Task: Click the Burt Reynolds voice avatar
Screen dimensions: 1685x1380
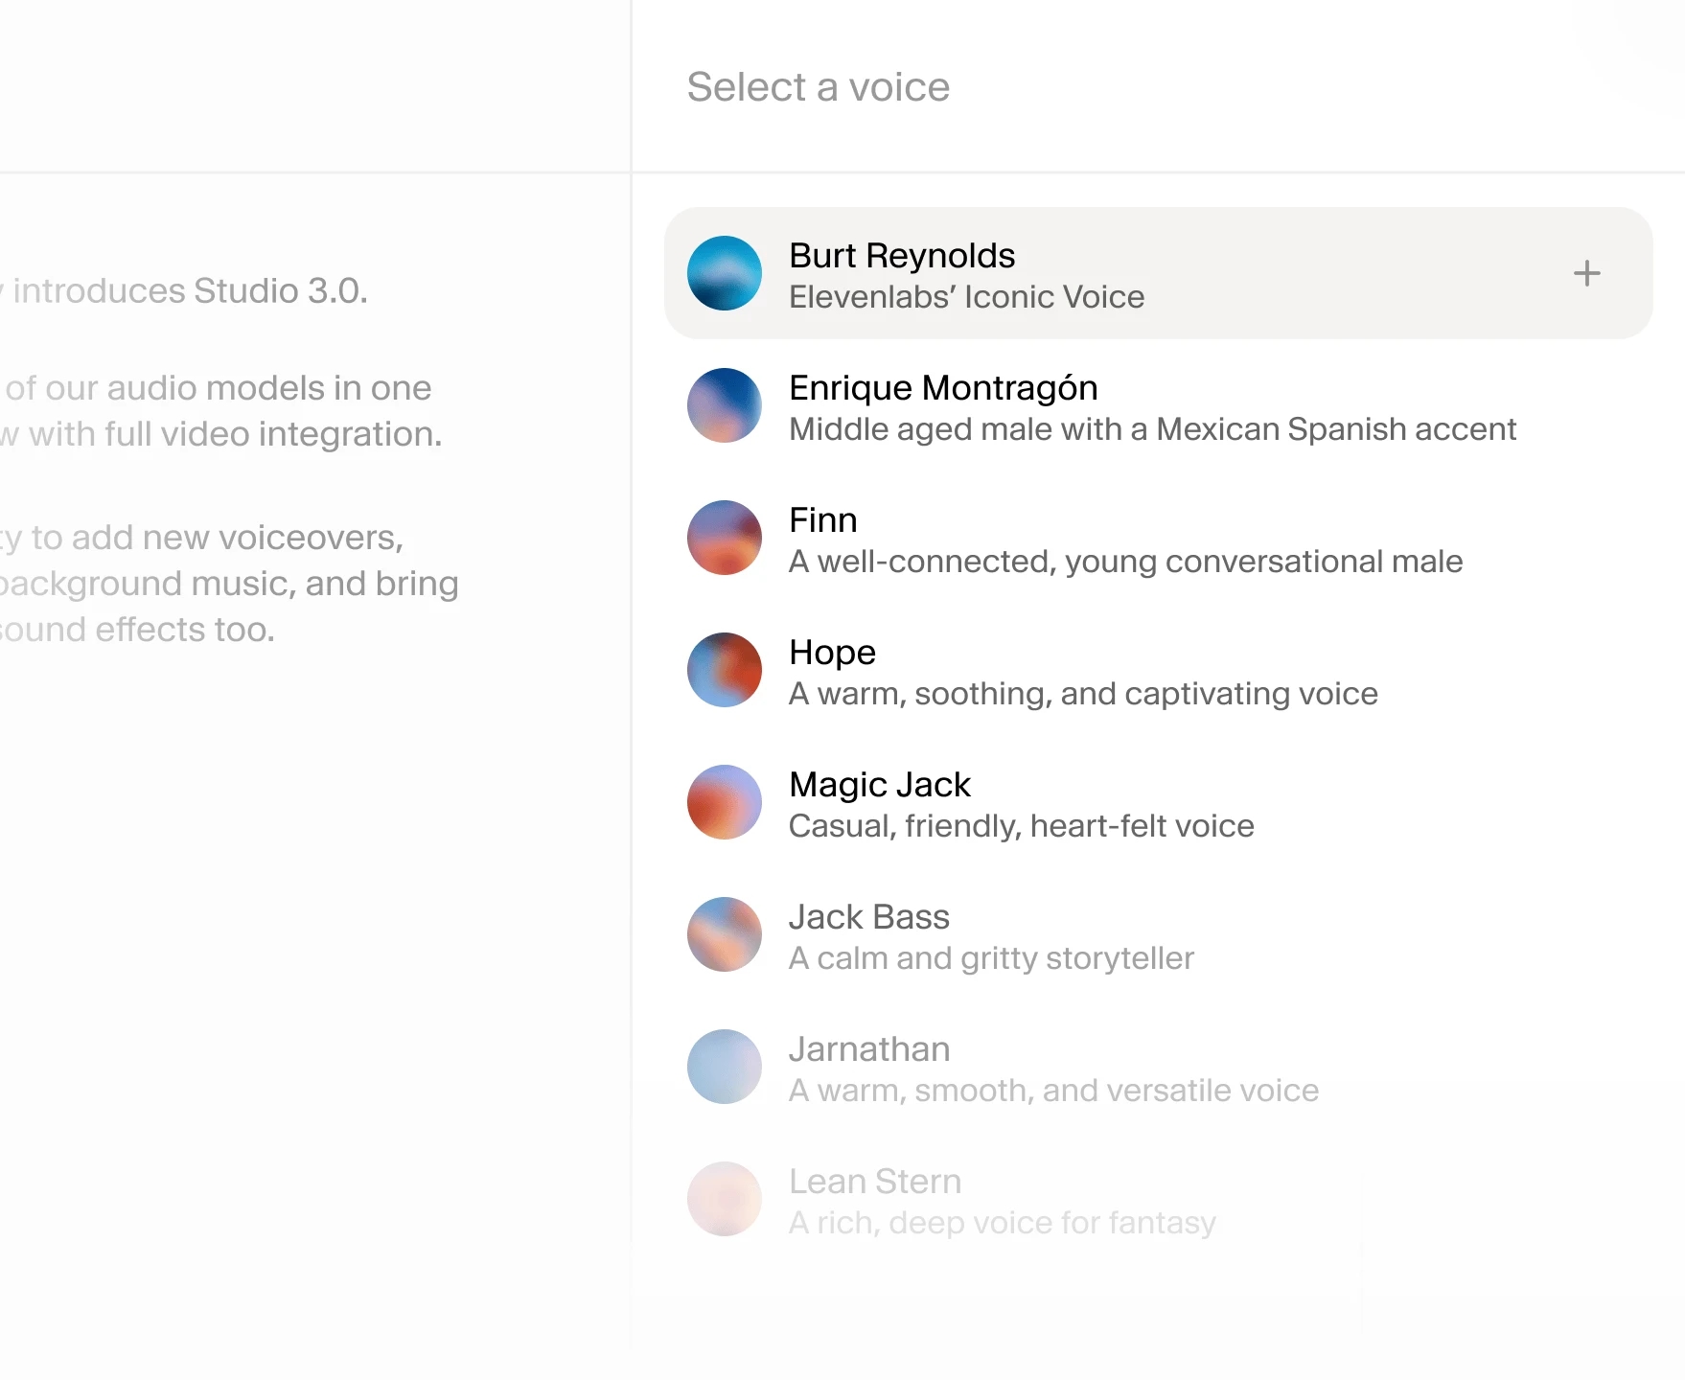Action: 725,273
